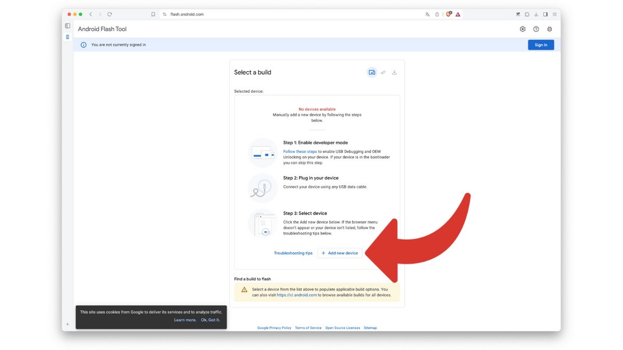The image size is (623, 350).
Task: Click the share icon in address bar
Action: coord(437,15)
